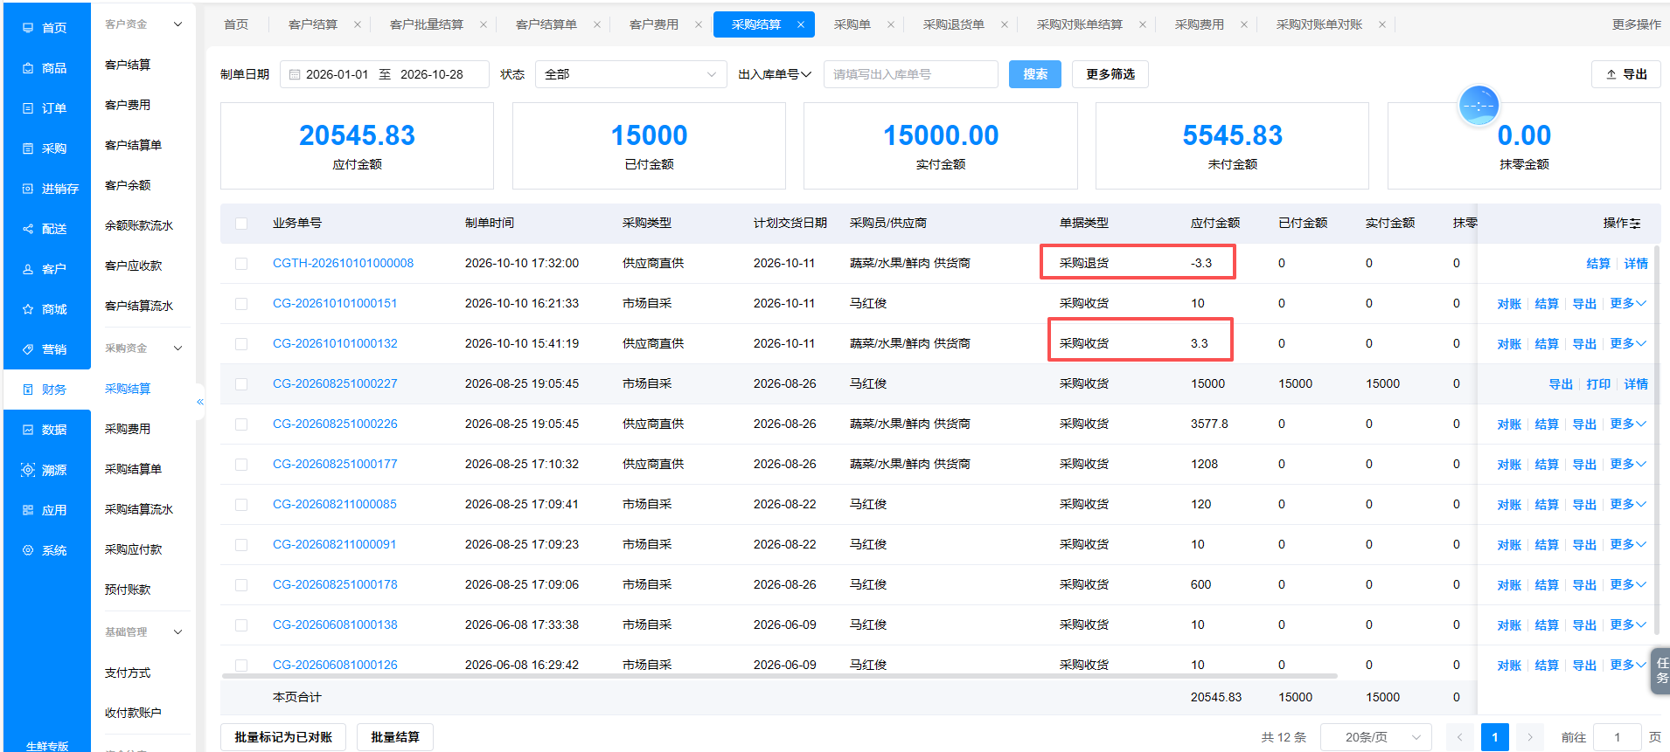Check the row CG-202610101000151
1670x752 pixels.
point(241,304)
